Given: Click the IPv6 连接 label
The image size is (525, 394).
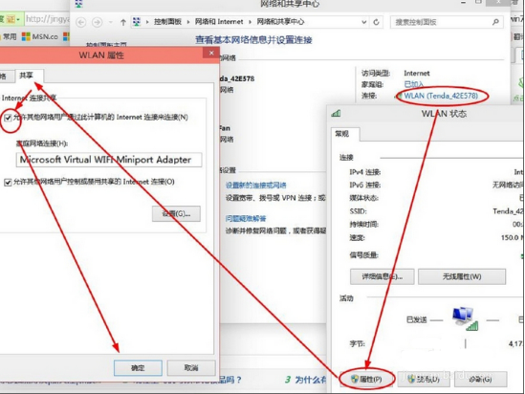Looking at the screenshot, I should (365, 185).
